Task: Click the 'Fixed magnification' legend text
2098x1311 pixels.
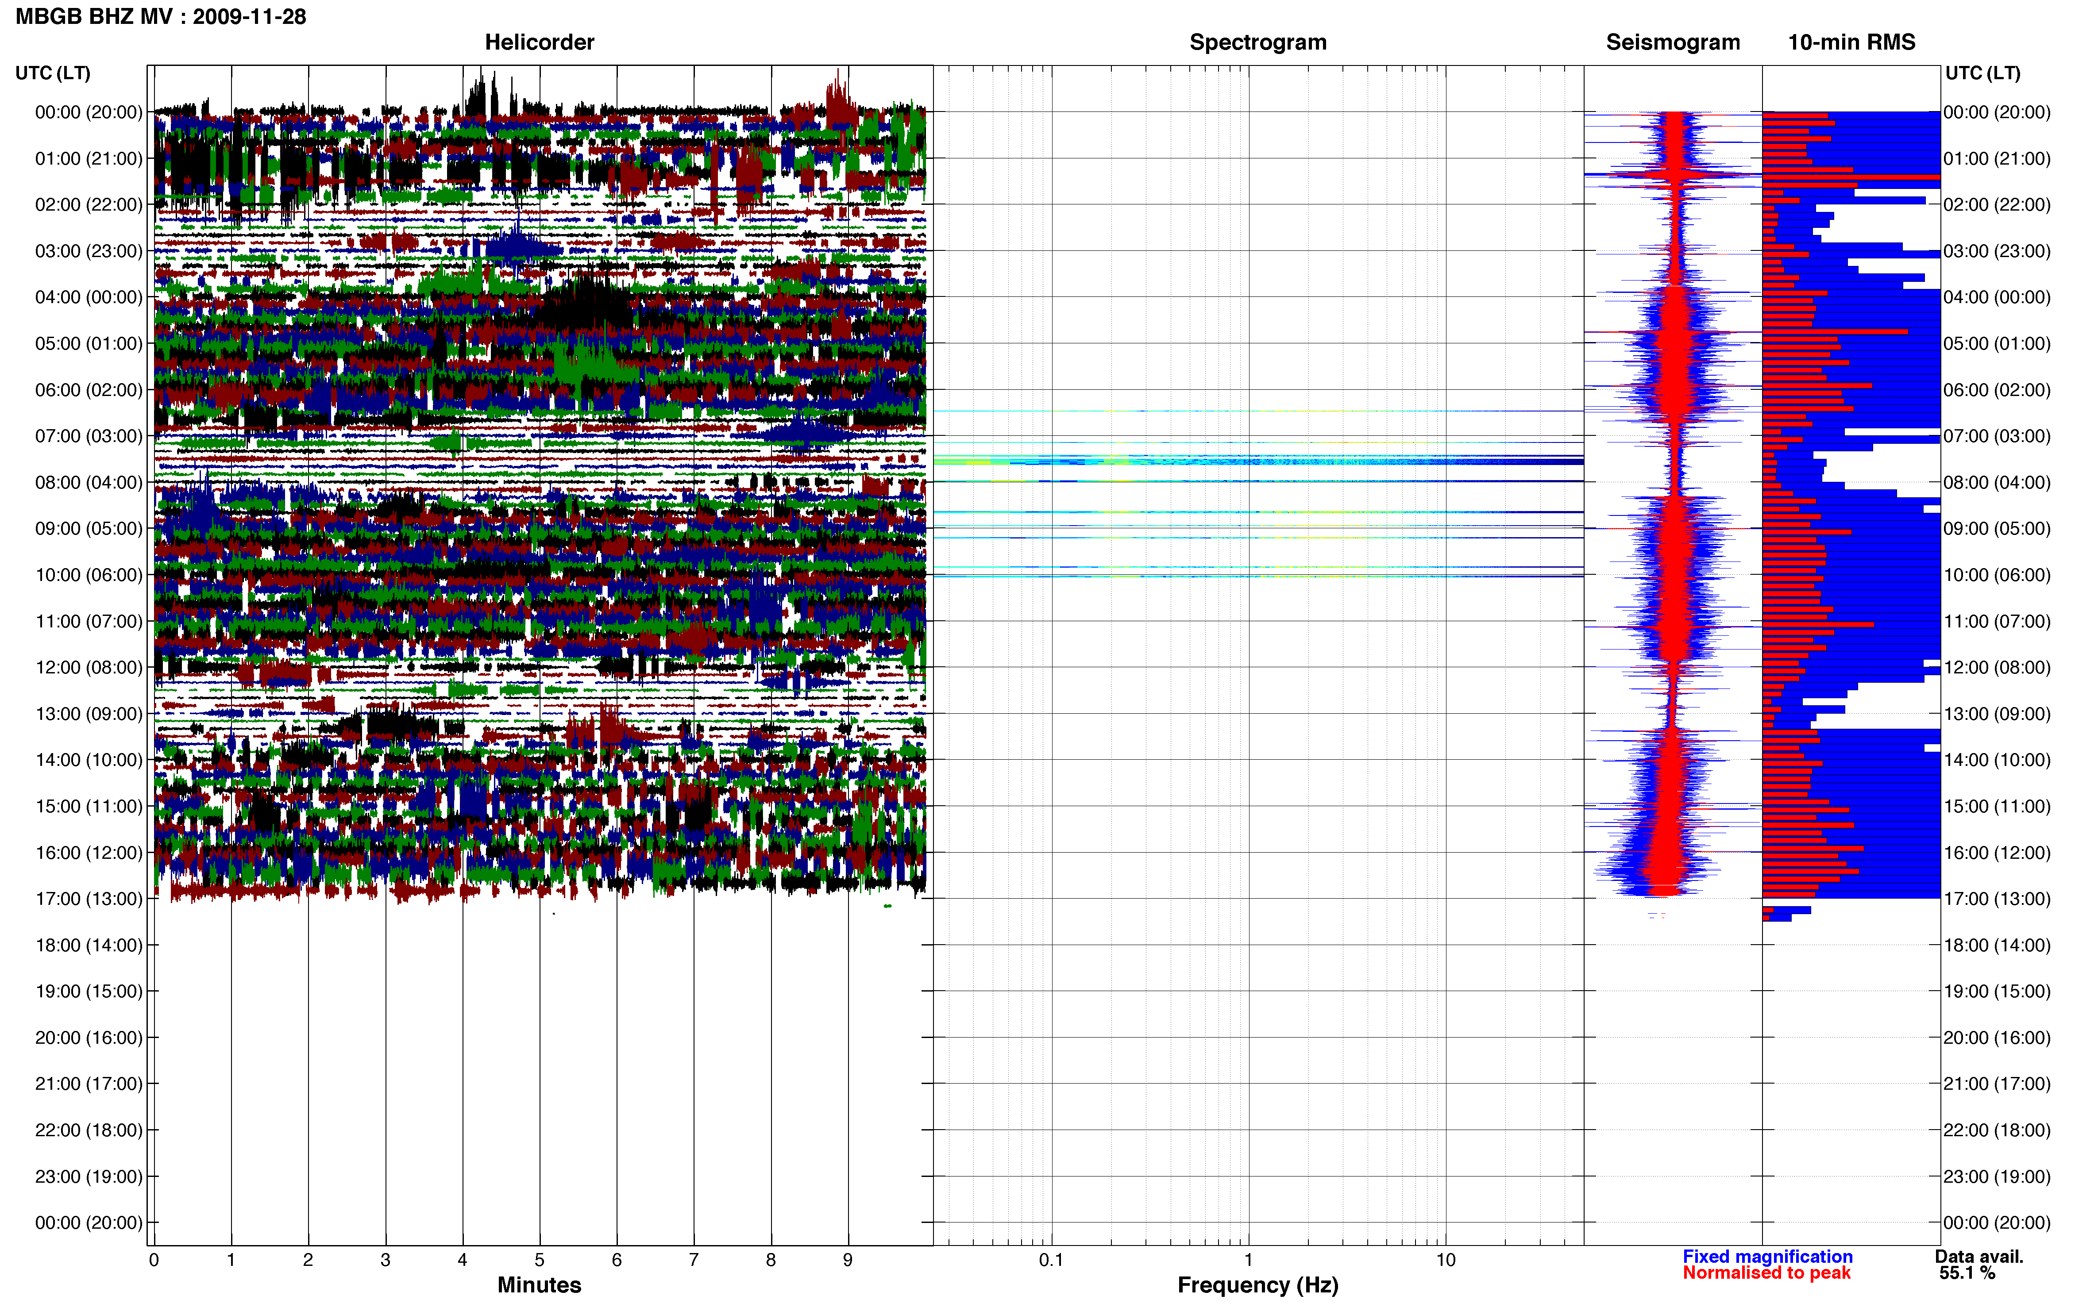Action: click(x=1767, y=1257)
